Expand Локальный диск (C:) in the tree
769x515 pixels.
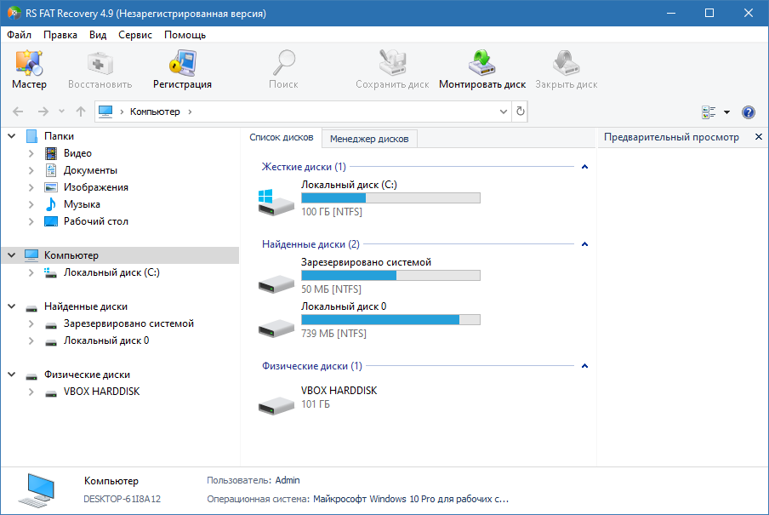pos(31,272)
